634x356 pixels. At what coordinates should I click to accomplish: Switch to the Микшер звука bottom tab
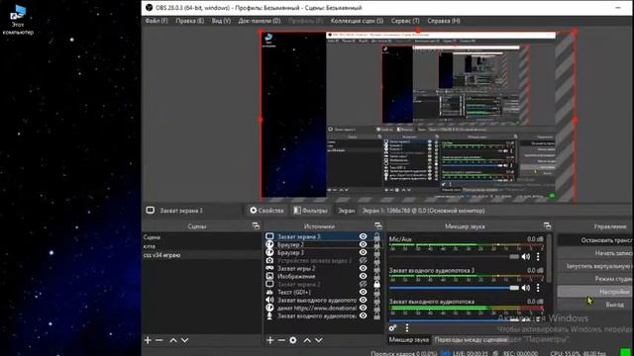(x=409, y=340)
